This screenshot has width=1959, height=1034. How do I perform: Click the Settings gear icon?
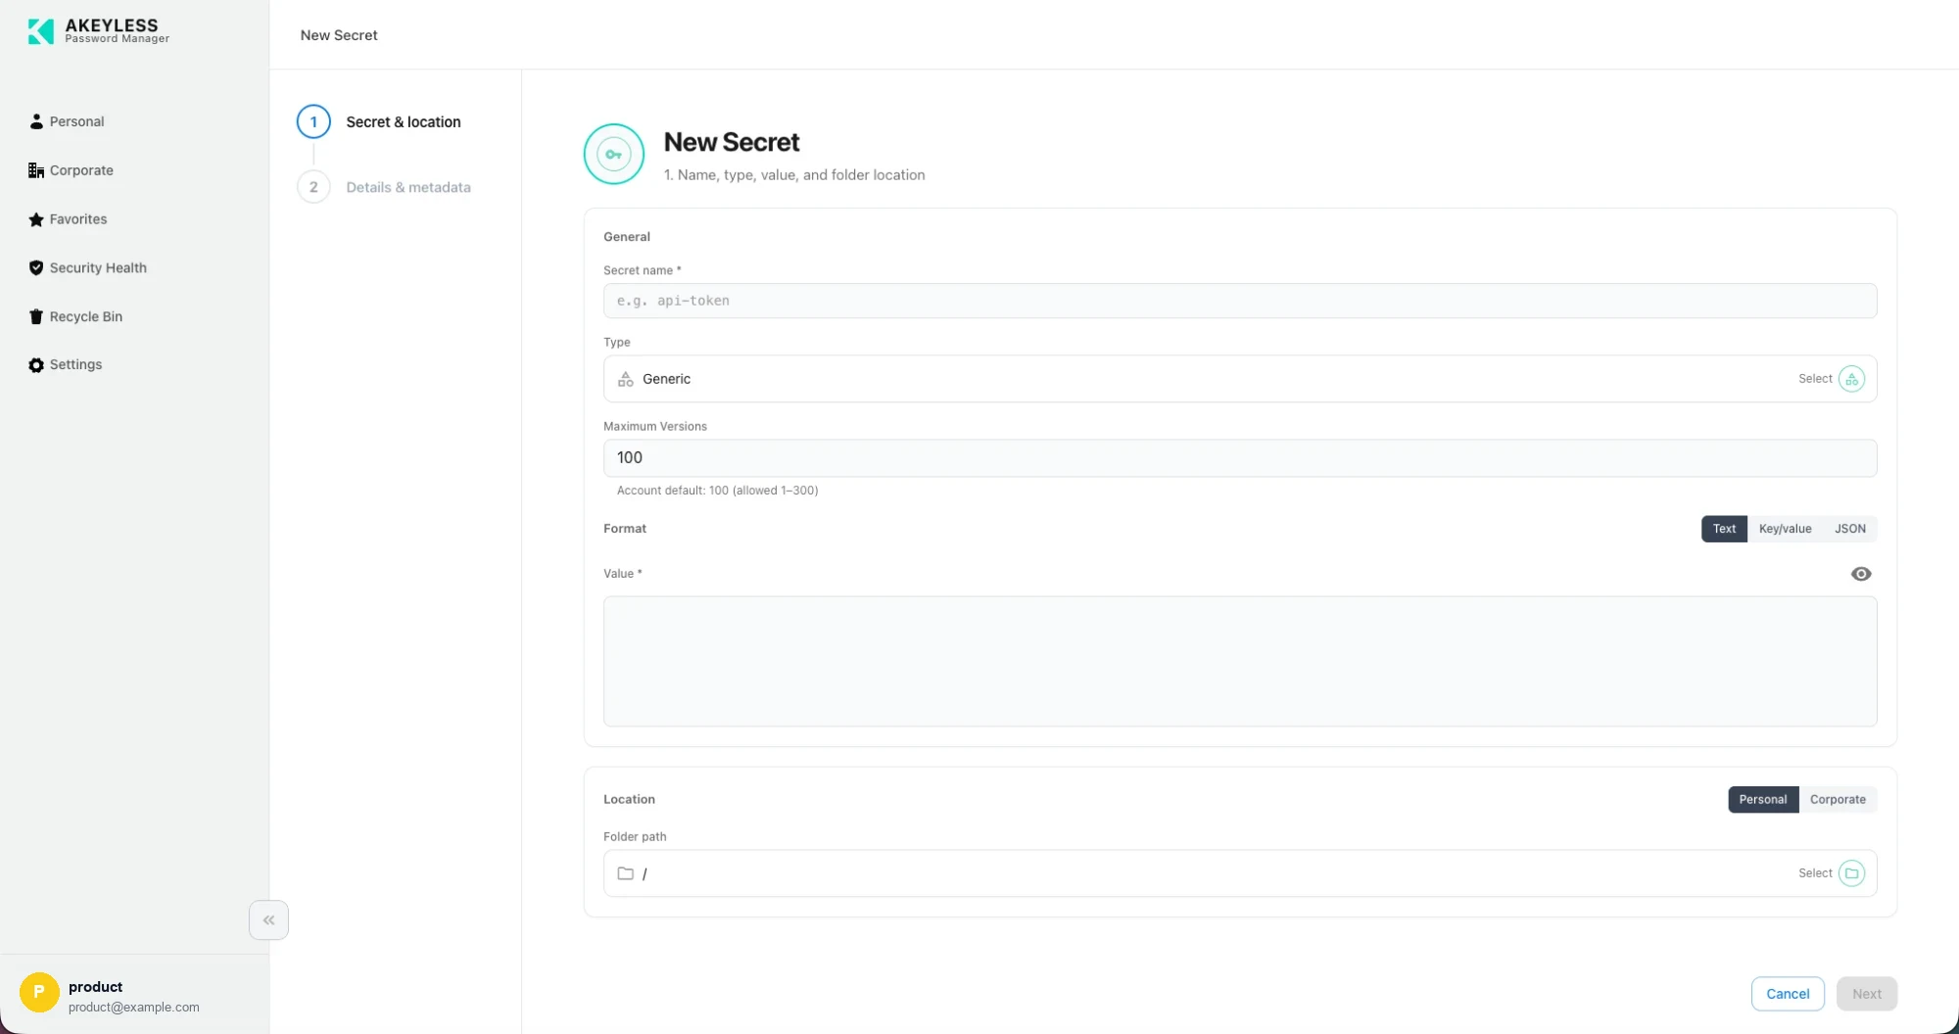pos(36,364)
